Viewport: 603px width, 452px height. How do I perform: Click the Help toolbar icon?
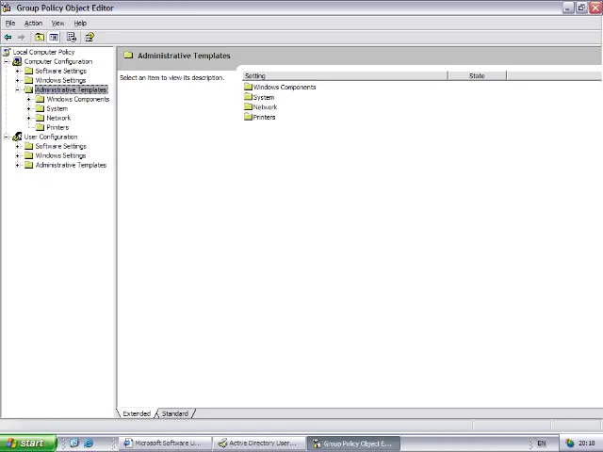coord(90,38)
